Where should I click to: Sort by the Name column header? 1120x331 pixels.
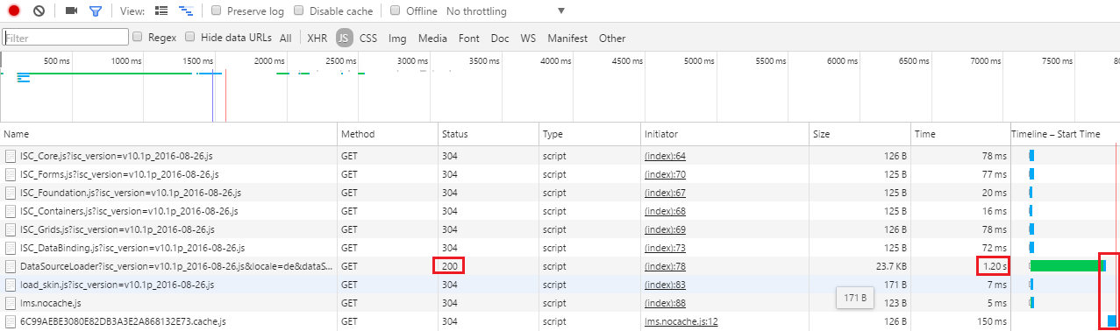pyautogui.click(x=169, y=134)
